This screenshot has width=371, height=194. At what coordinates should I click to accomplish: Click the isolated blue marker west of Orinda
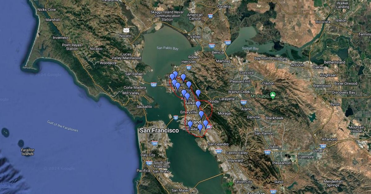click(x=198, y=93)
